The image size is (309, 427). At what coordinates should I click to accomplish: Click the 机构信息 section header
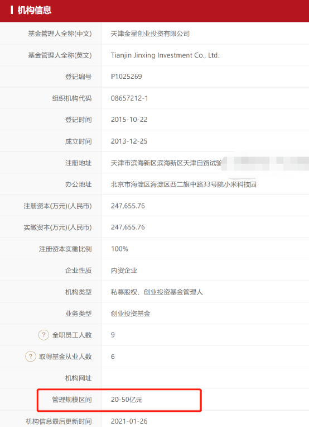[34, 10]
